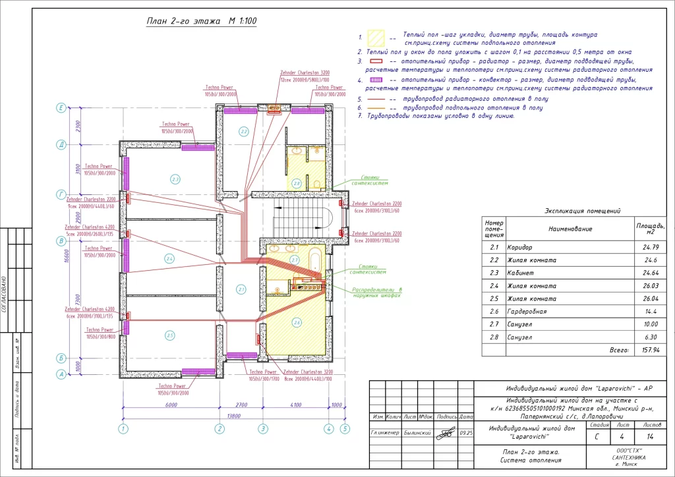Image resolution: width=675 pixels, height=477 pixels.
Task: Select room marker 2.2 on the floor plan
Action: 243,132
